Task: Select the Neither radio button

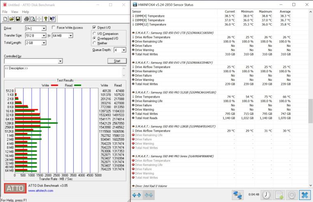Action: (x=94, y=43)
